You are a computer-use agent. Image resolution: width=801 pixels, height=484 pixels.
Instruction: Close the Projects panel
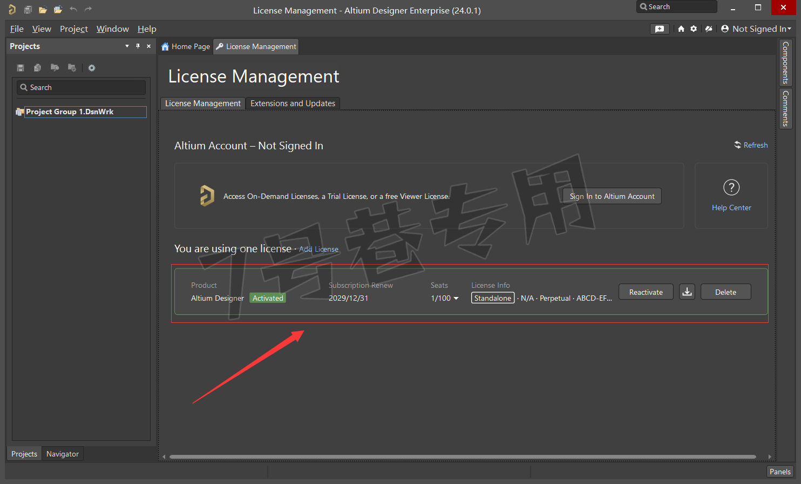pyautogui.click(x=149, y=46)
